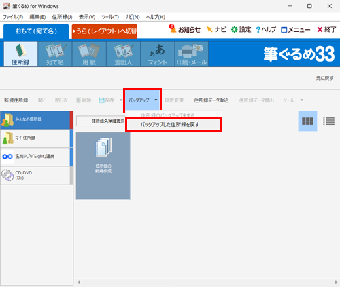The height and width of the screenshot is (287, 340).
Task: Open the 用紙 paper settings icon
Action: click(89, 54)
